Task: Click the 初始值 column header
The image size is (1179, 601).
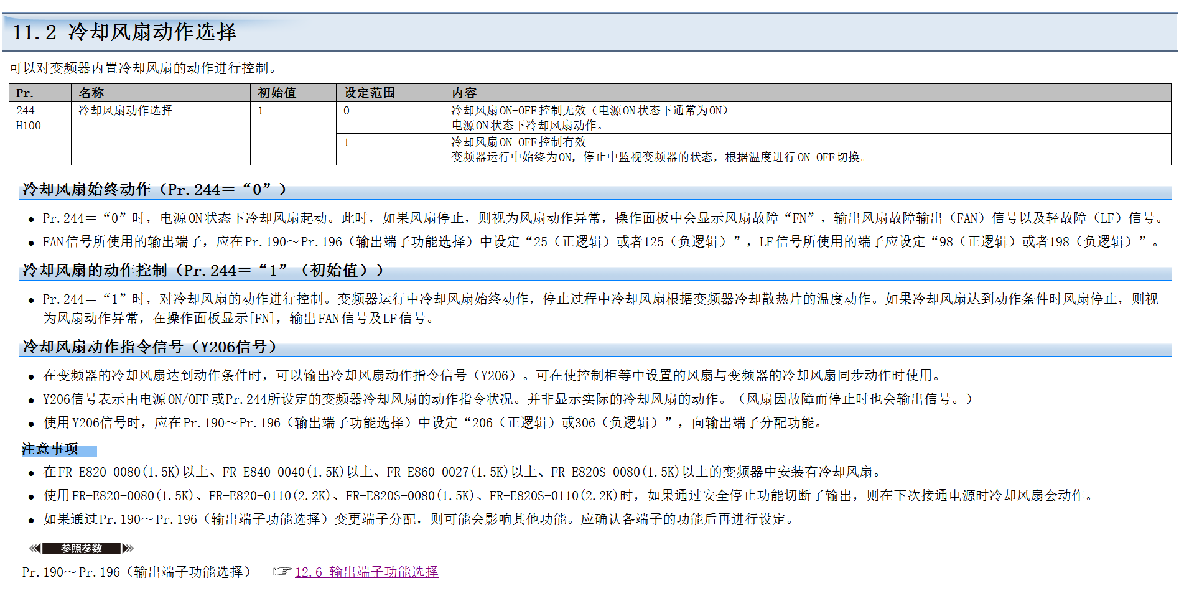Action: point(277,93)
